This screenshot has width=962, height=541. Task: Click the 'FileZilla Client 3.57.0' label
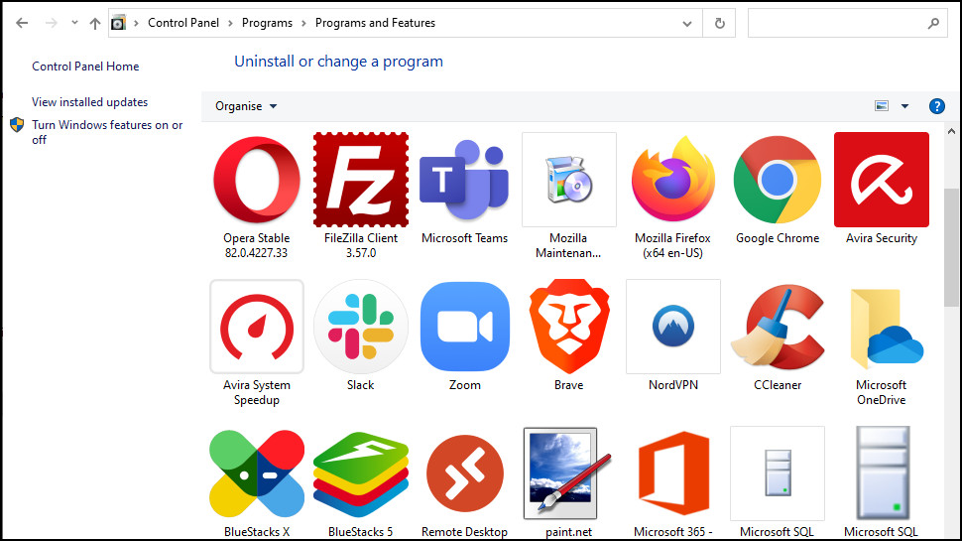tap(361, 245)
